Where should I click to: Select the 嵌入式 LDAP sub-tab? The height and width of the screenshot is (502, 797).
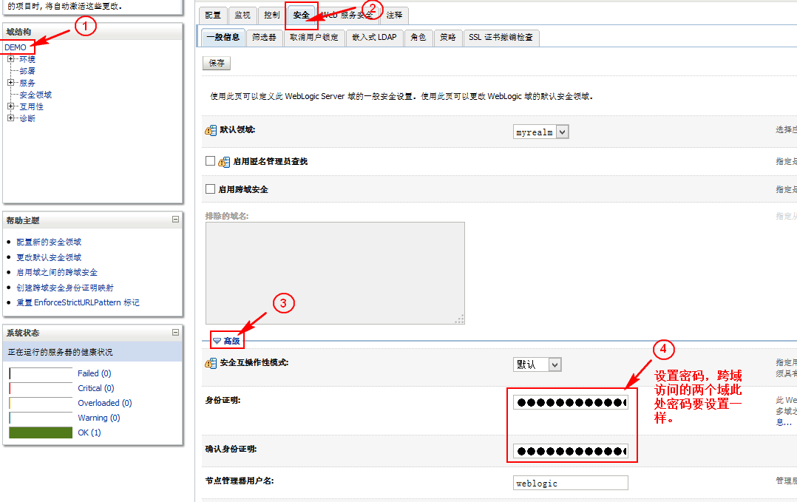[x=374, y=38]
